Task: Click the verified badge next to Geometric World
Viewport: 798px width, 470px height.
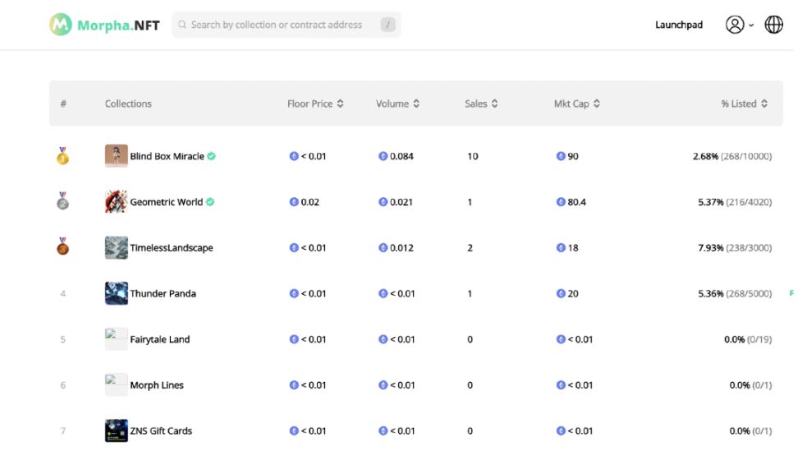Action: [210, 202]
